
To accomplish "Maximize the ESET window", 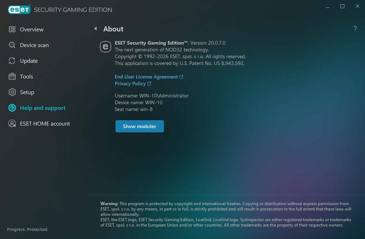I will (342, 6).
